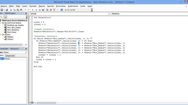This screenshot has height=105, width=188.
Task: Close the Properties - Módulo1 panel
Action: (26, 49)
